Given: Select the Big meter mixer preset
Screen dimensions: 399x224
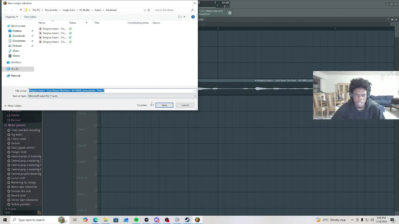Looking at the screenshot, I should coord(17,135).
